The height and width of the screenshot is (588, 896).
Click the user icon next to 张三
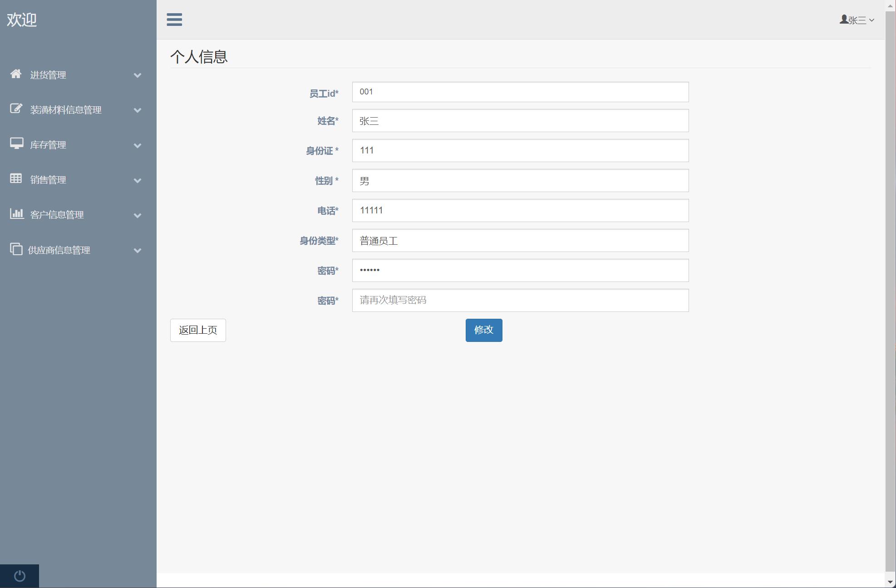point(843,20)
